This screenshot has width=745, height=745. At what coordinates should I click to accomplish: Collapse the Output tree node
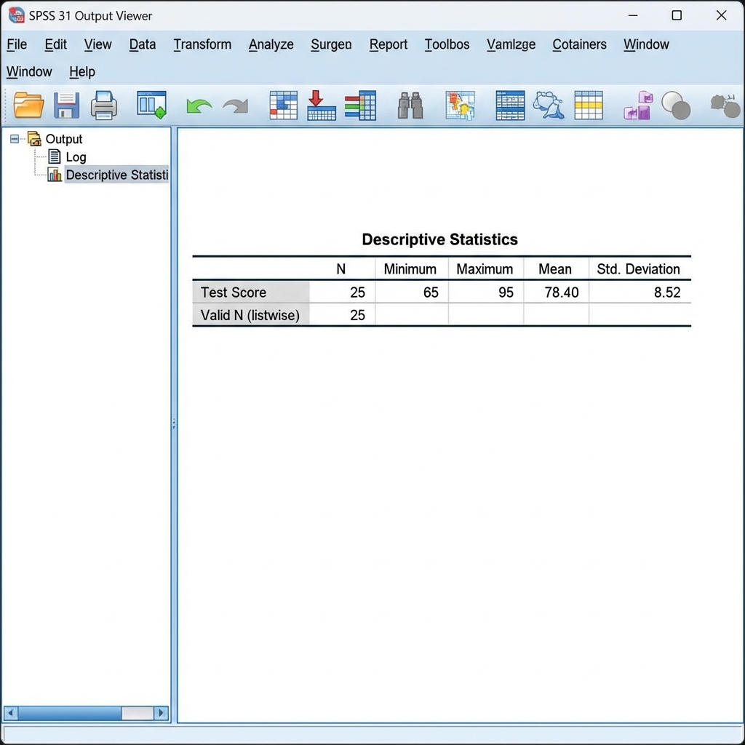click(15, 139)
